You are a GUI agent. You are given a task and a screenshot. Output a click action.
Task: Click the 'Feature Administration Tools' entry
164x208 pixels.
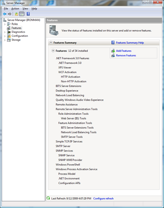coord(75,123)
